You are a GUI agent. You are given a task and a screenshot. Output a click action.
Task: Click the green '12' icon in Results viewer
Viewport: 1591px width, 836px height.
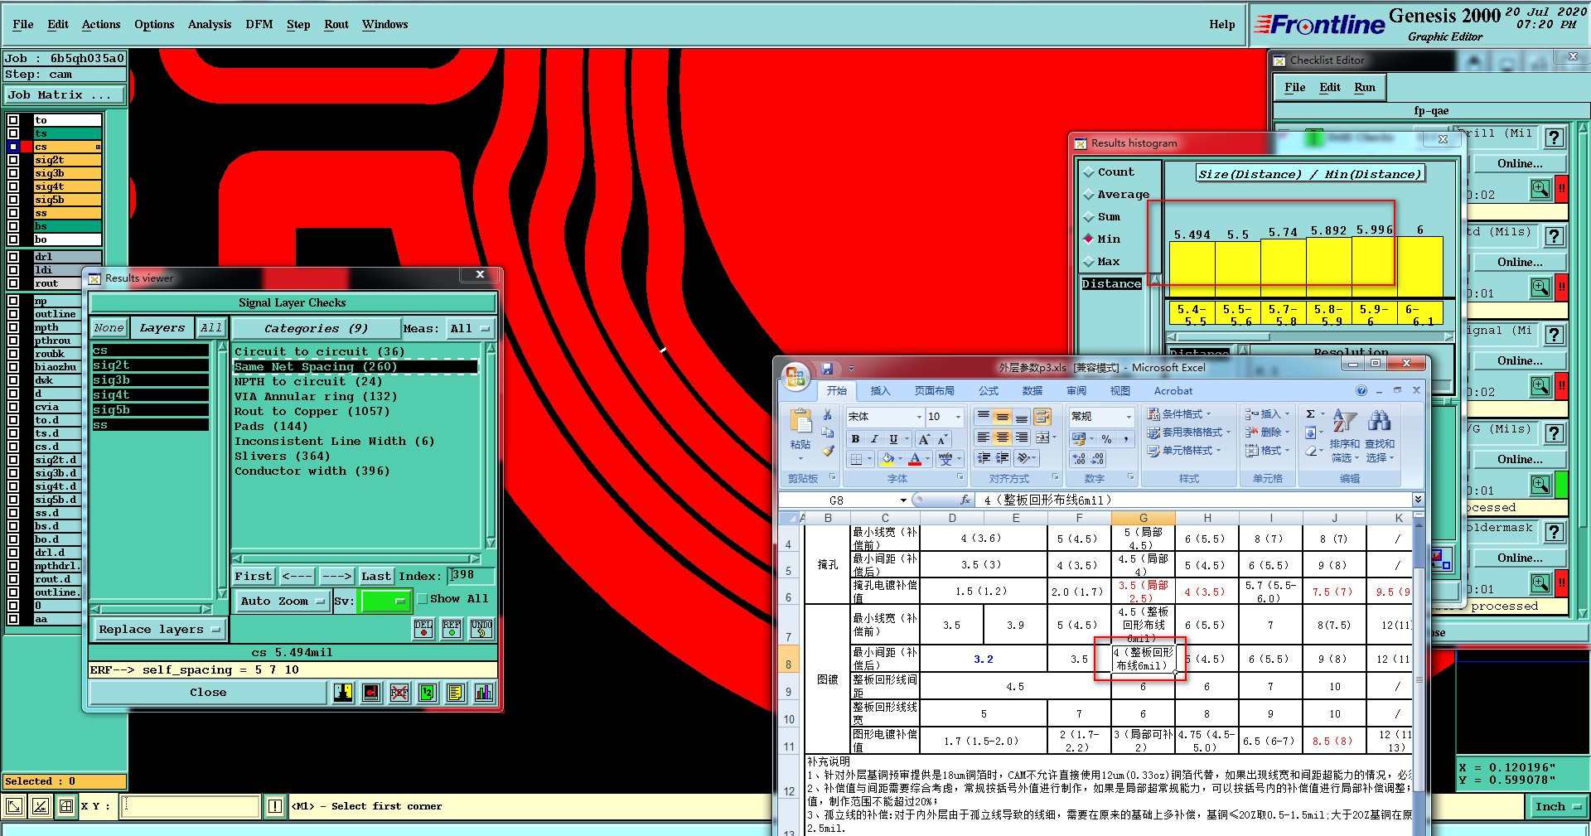428,693
